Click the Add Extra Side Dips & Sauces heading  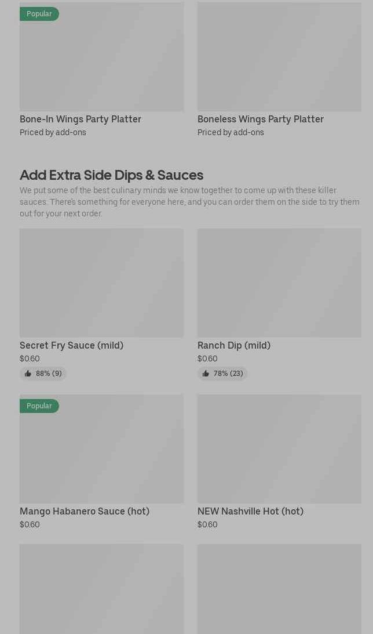click(111, 175)
